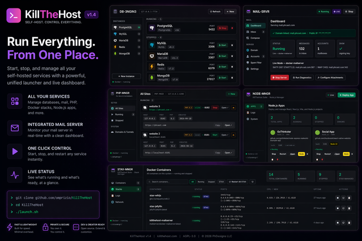Restart stax-jellyfin container via circular icon
Viewport: 362px width, 241px height.
[x=343, y=208]
